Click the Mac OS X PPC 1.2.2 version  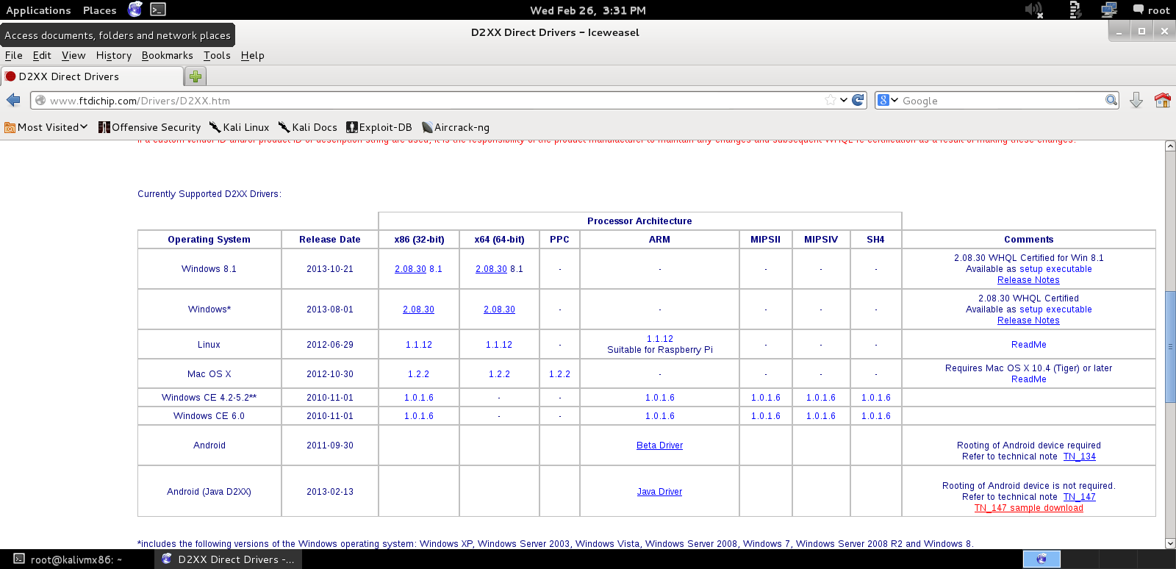(x=559, y=374)
